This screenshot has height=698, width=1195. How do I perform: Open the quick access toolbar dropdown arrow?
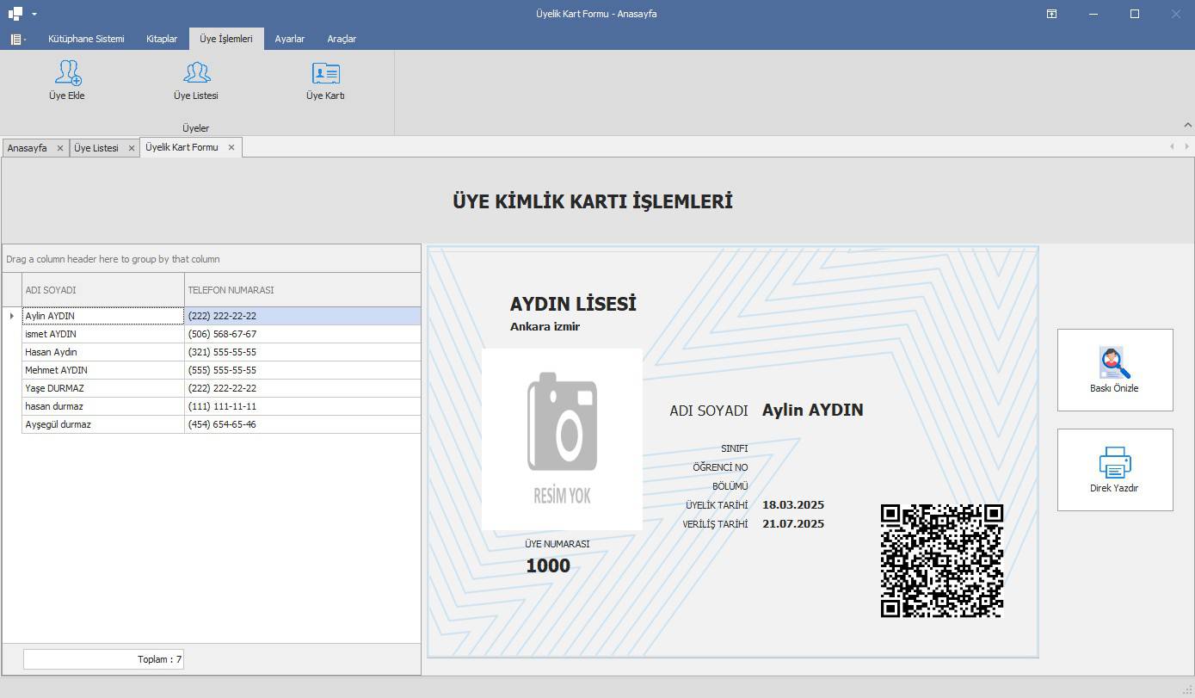(34, 15)
